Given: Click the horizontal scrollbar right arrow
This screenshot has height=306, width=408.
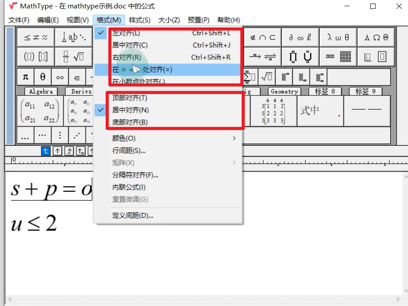Looking at the screenshot, I should pos(398,299).
